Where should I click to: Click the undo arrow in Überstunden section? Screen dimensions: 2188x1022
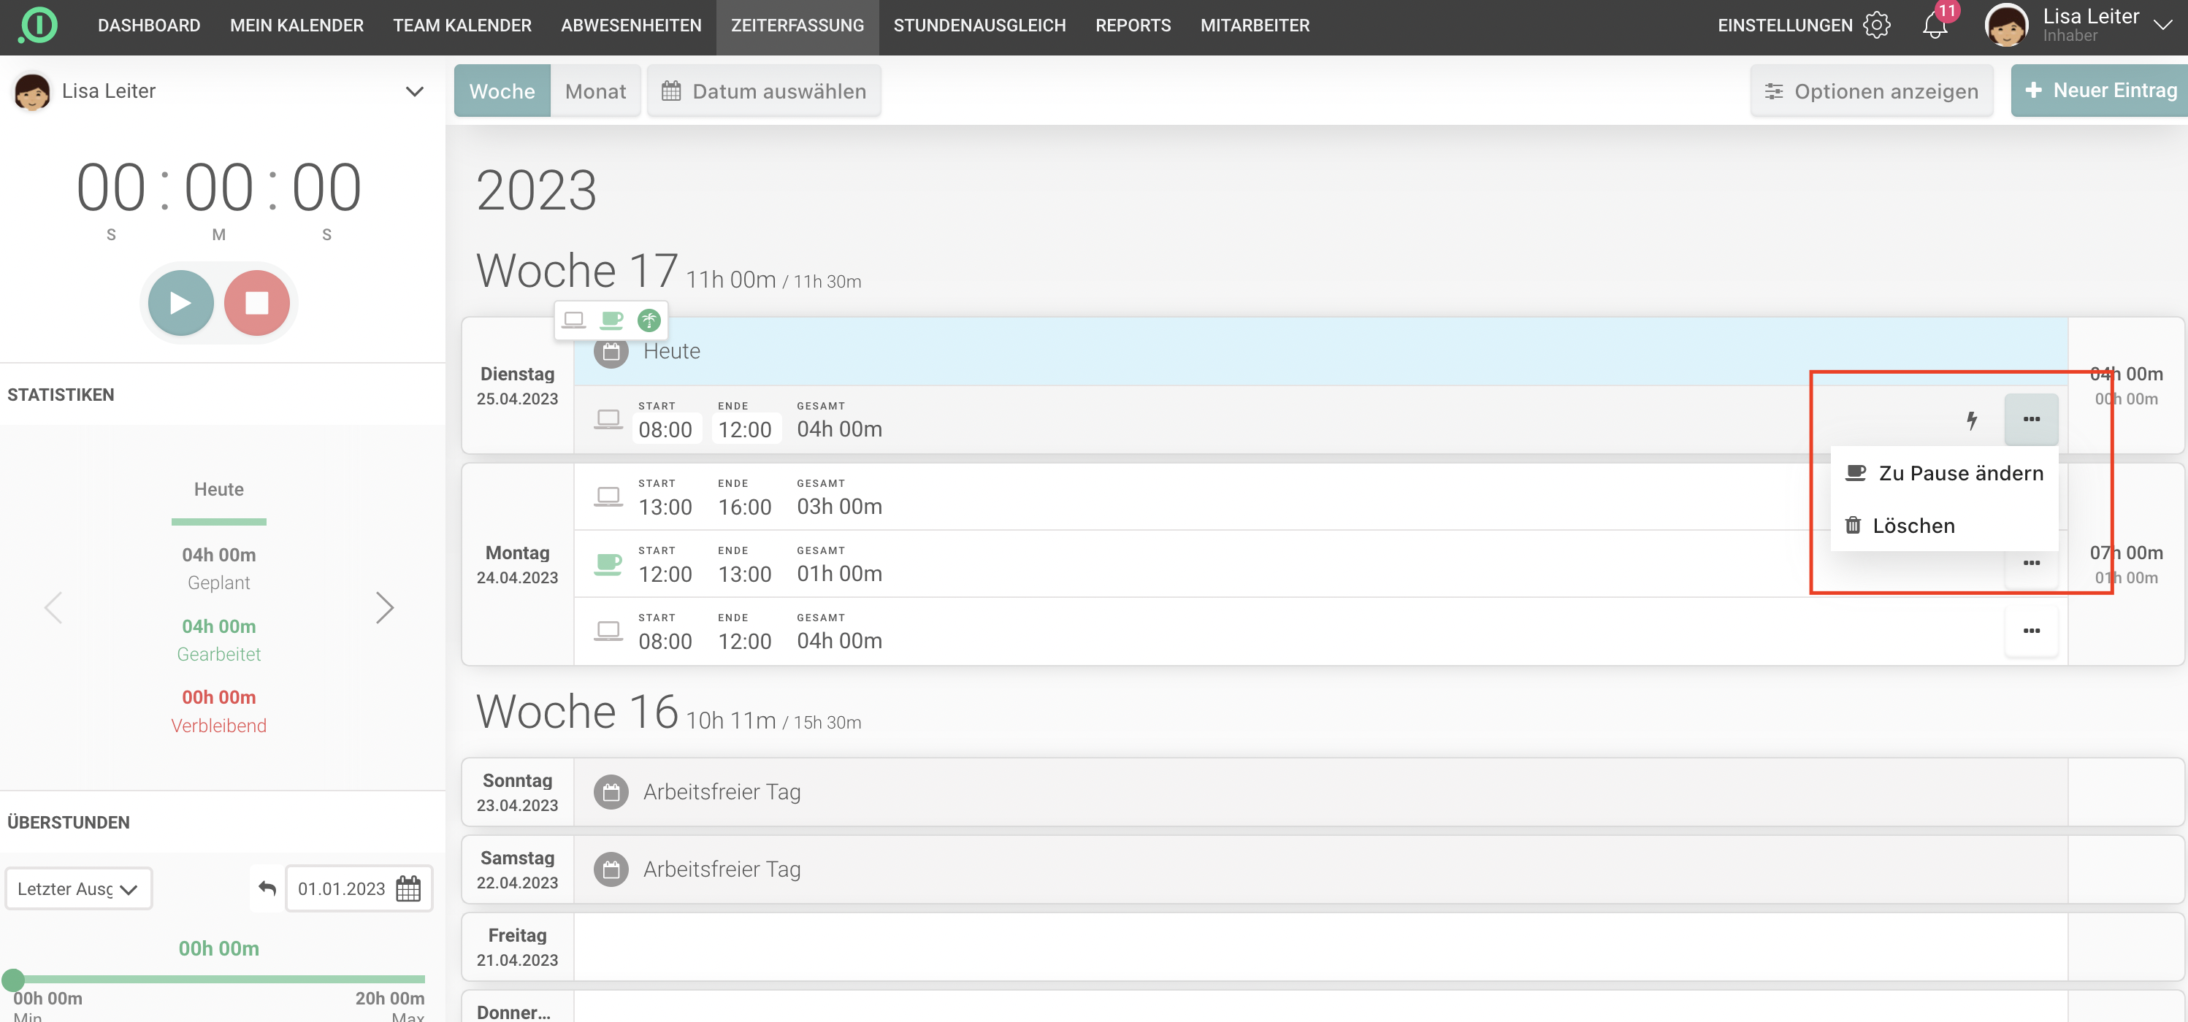click(267, 888)
